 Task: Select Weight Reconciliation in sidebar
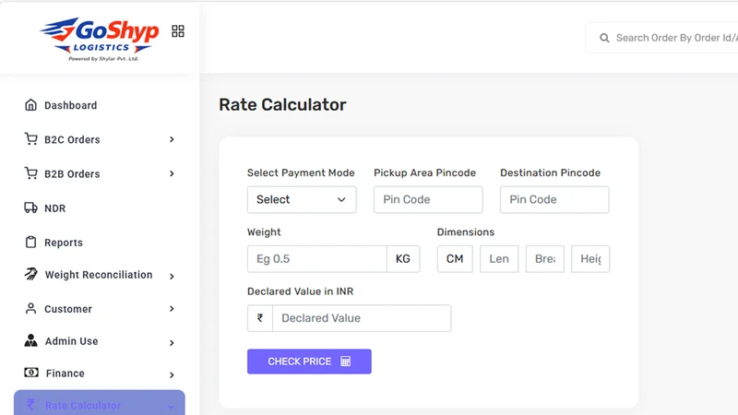[x=99, y=275]
